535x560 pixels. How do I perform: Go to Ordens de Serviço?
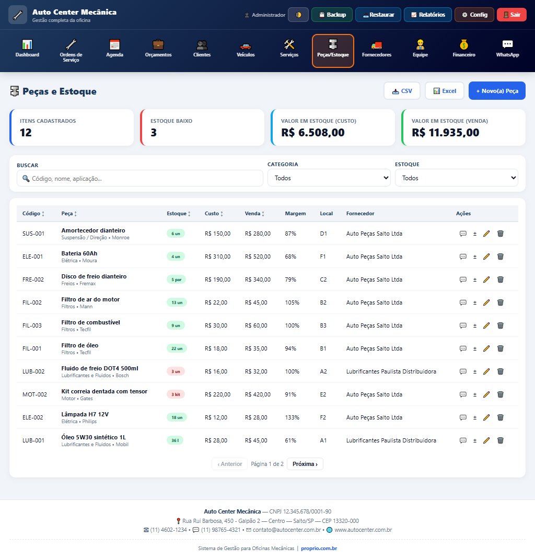coord(71,50)
